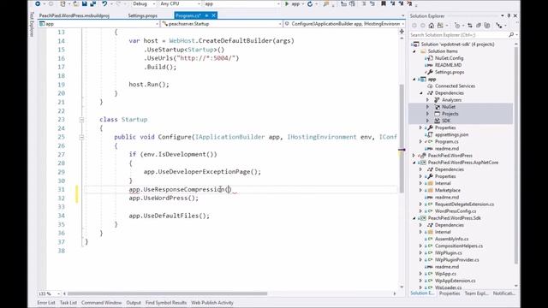Click the magnifier search icon in Solution Explorer

pos(511,35)
